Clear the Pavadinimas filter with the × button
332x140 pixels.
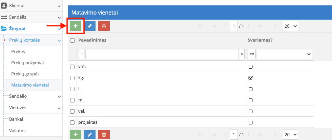pyautogui.click(x=242, y=54)
